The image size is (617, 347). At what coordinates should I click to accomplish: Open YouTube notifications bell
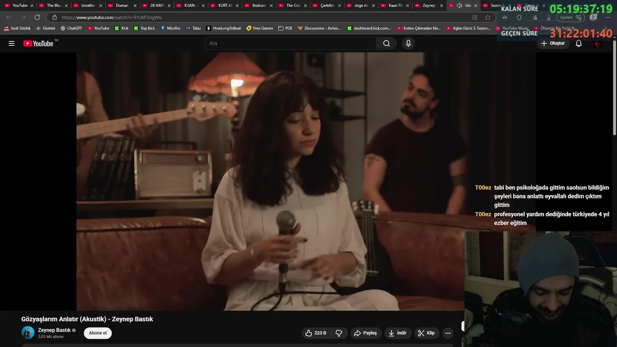579,43
